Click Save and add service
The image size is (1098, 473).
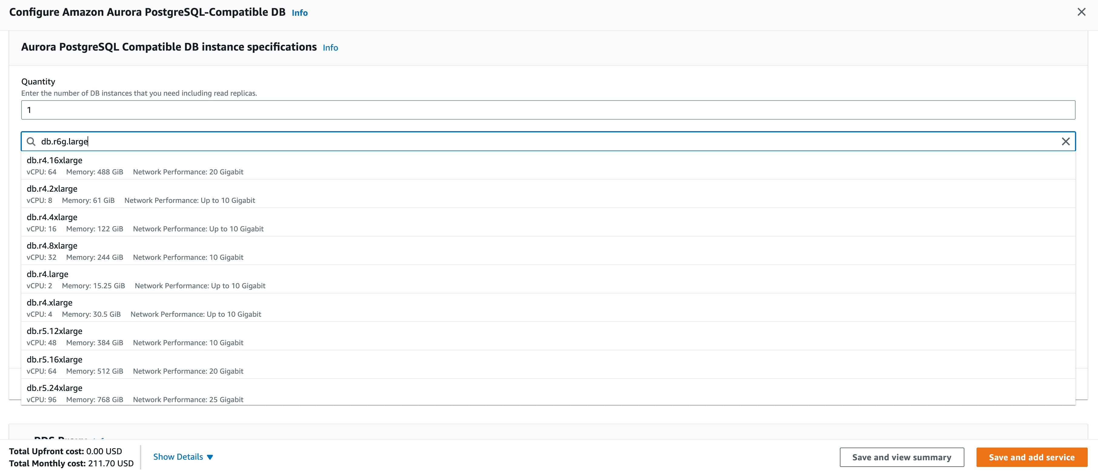[x=1032, y=457]
